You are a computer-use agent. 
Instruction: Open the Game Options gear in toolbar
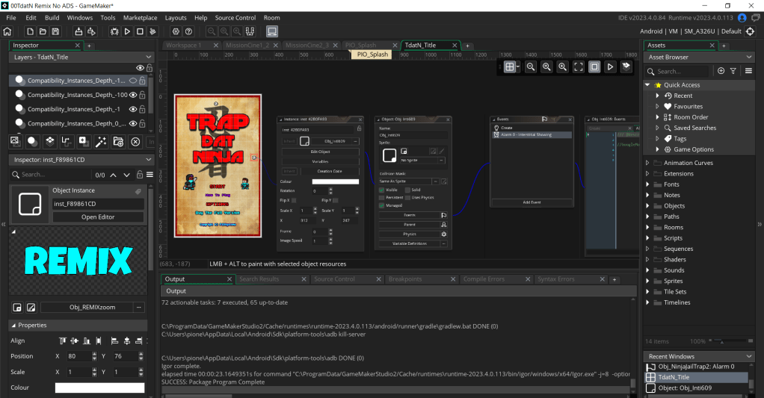pos(176,31)
